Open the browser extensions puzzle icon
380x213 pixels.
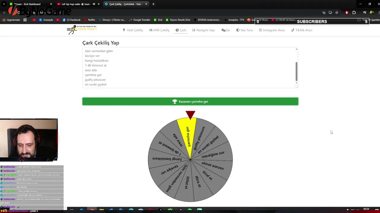point(354,12)
